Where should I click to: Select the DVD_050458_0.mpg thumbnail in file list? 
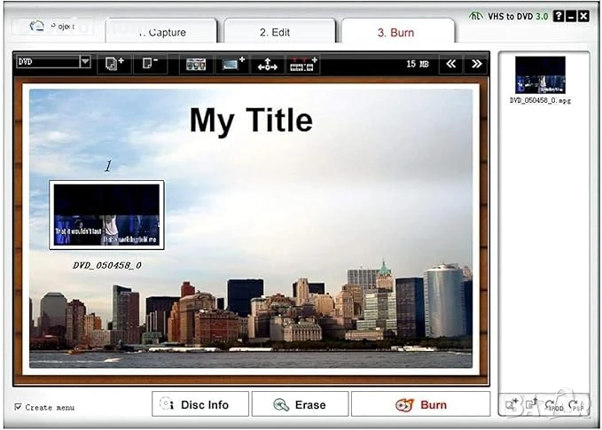tap(540, 75)
